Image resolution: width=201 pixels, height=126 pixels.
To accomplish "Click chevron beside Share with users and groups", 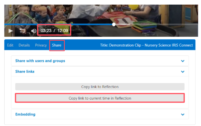I will tap(183, 61).
